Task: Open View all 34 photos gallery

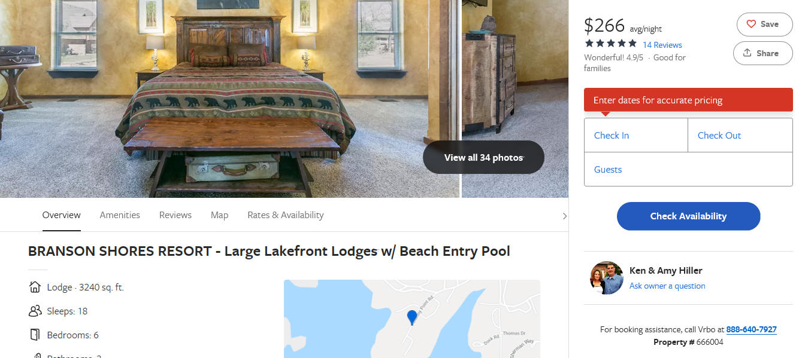Action: (x=483, y=157)
